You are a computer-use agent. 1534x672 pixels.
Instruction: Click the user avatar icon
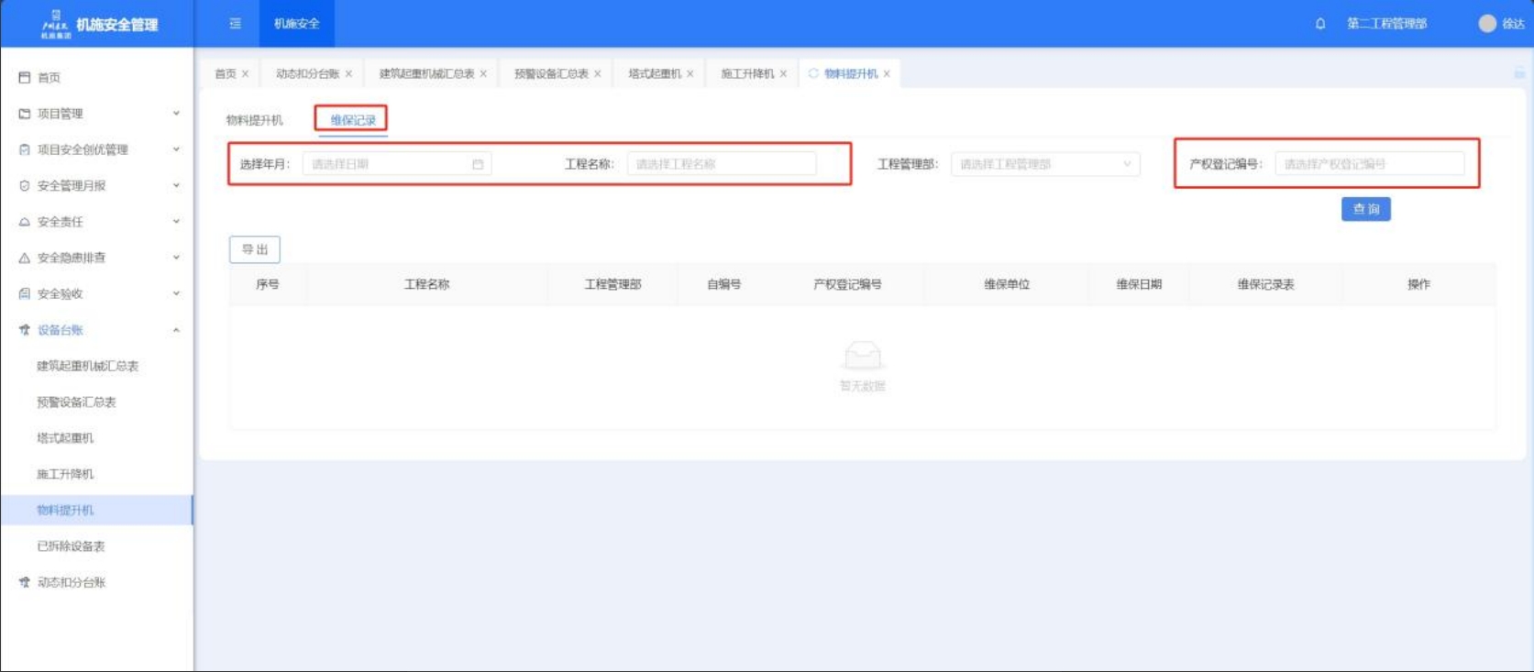(1486, 24)
